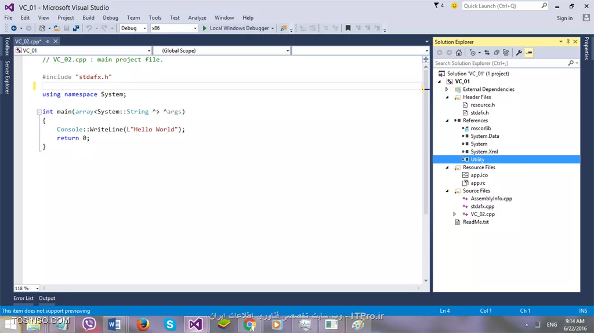Screen dimensions: 594x333
Task: Open the Debug configuration dropdown
Action: (133, 28)
